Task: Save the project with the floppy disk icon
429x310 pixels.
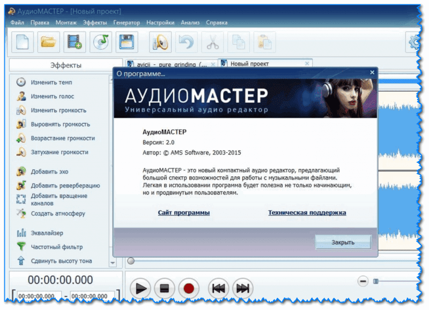Action: pos(127,42)
